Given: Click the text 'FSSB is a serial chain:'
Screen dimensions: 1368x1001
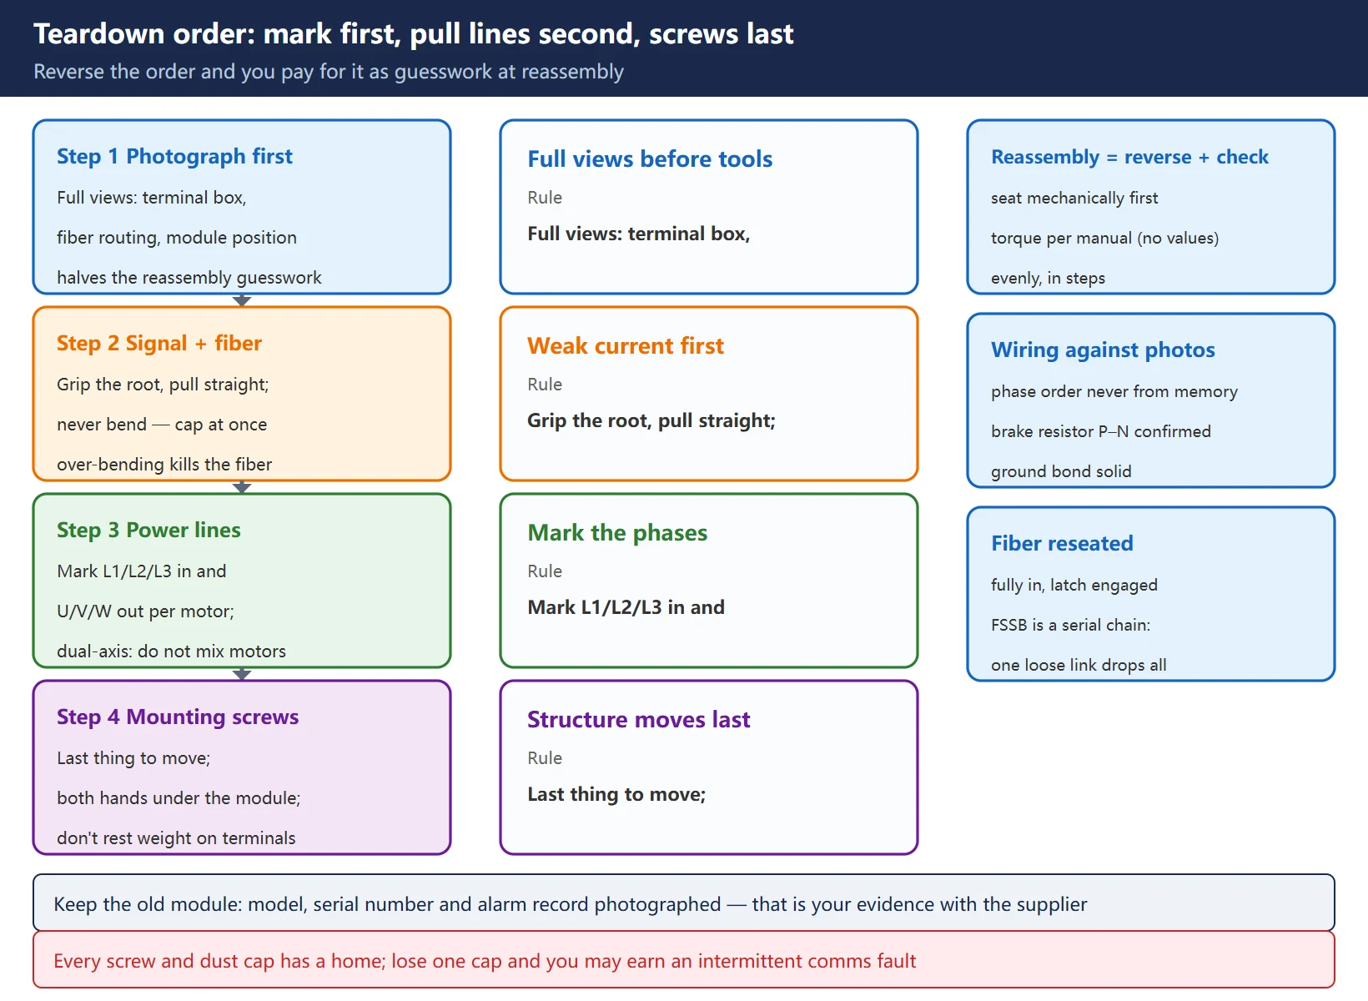Looking at the screenshot, I should coord(1070,625).
